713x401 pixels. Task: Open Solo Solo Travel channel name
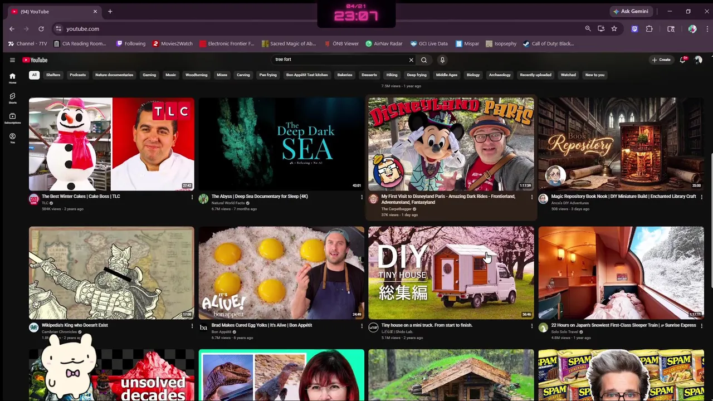click(x=564, y=332)
